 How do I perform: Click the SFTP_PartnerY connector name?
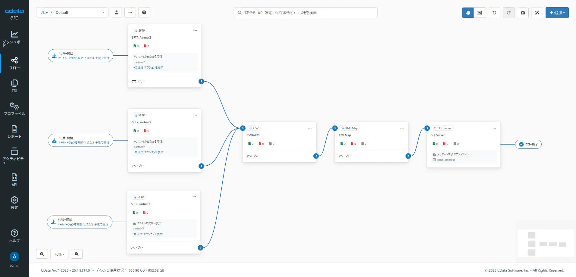[141, 122]
